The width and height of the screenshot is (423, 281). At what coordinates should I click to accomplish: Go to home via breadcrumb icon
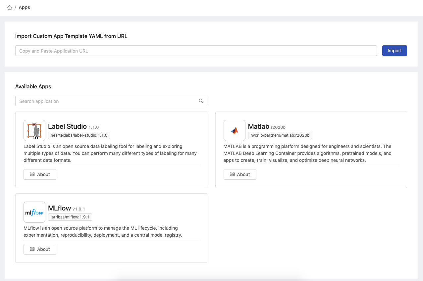(10, 7)
